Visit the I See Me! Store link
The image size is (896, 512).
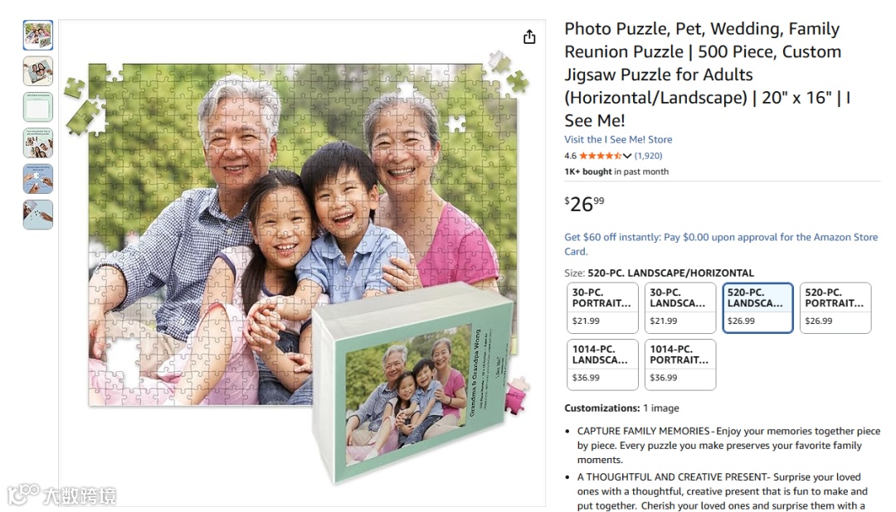pyautogui.click(x=618, y=139)
